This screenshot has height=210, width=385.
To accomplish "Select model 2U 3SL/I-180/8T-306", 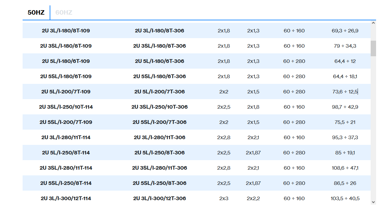I will [159, 46].
